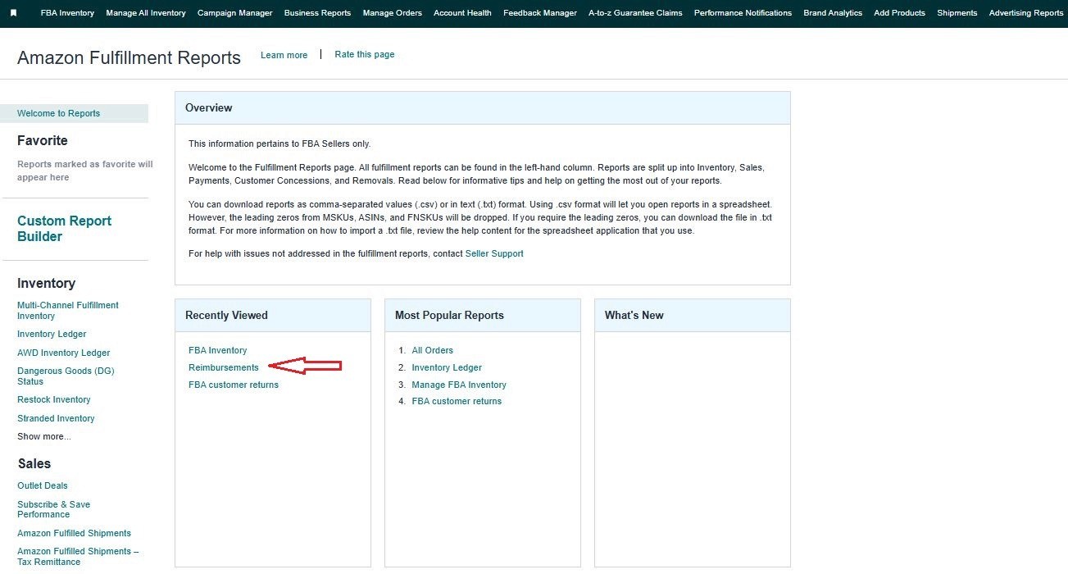Open Account Health page
The height and width of the screenshot is (574, 1068).
[462, 13]
